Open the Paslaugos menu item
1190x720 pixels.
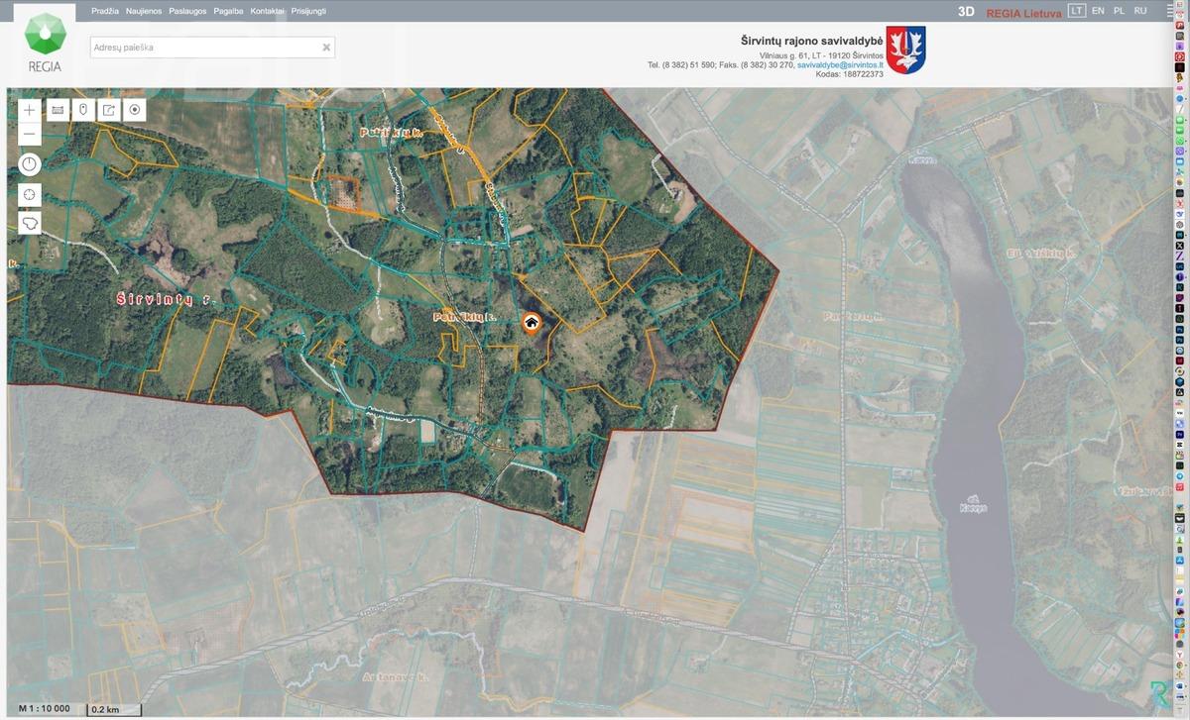click(187, 11)
